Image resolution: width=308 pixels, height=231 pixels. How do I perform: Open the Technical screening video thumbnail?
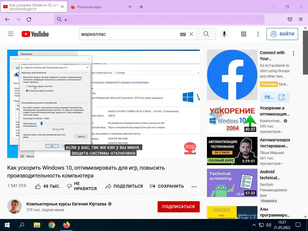232,183
